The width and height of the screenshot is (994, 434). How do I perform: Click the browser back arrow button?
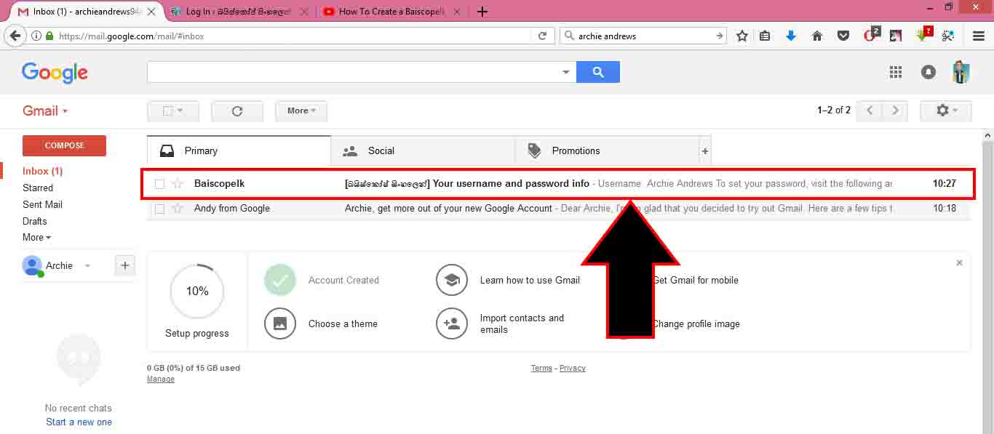15,36
